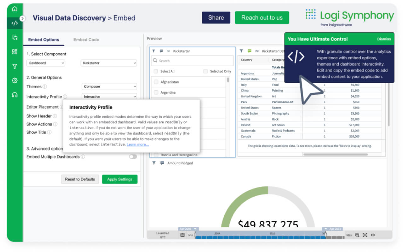
Task: Select the Embed code icon in sidebar
Action: [14, 23]
